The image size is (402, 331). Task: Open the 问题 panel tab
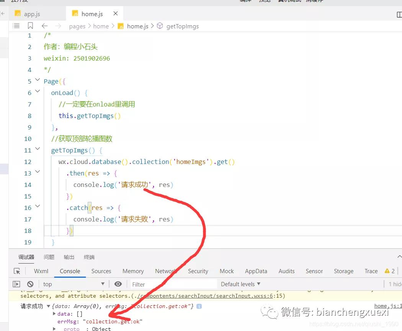tap(49, 257)
